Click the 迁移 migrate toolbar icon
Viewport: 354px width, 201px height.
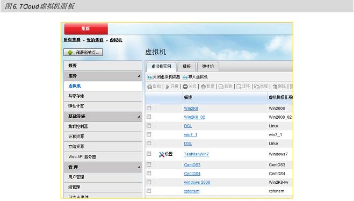[239, 87]
